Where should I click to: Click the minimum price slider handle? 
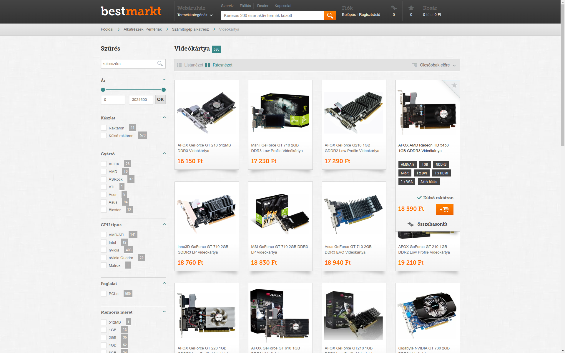click(x=103, y=90)
